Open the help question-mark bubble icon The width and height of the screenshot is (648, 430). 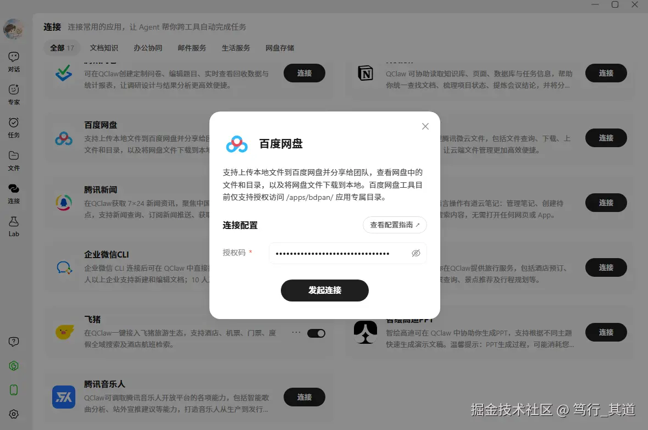(14, 342)
